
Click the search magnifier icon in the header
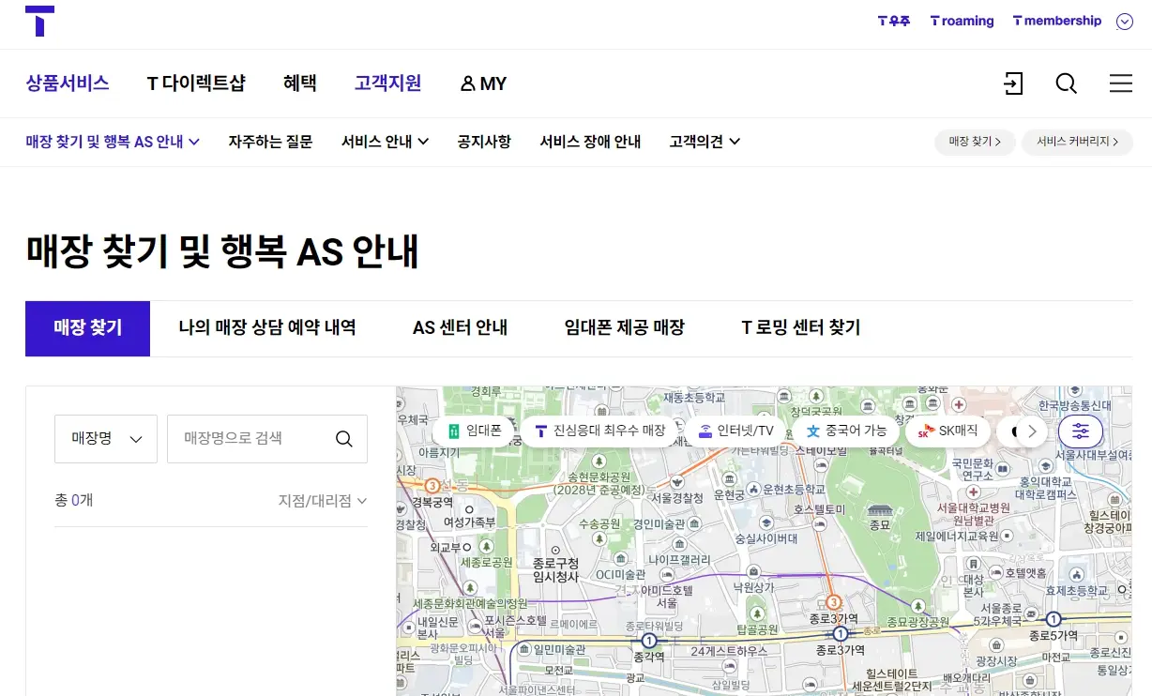click(x=1067, y=83)
